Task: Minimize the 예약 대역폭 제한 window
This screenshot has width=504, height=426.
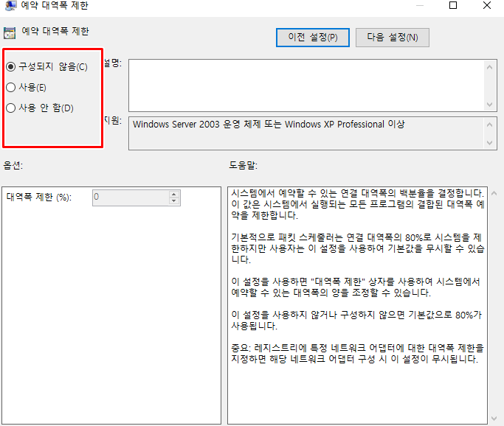Action: coord(419,5)
